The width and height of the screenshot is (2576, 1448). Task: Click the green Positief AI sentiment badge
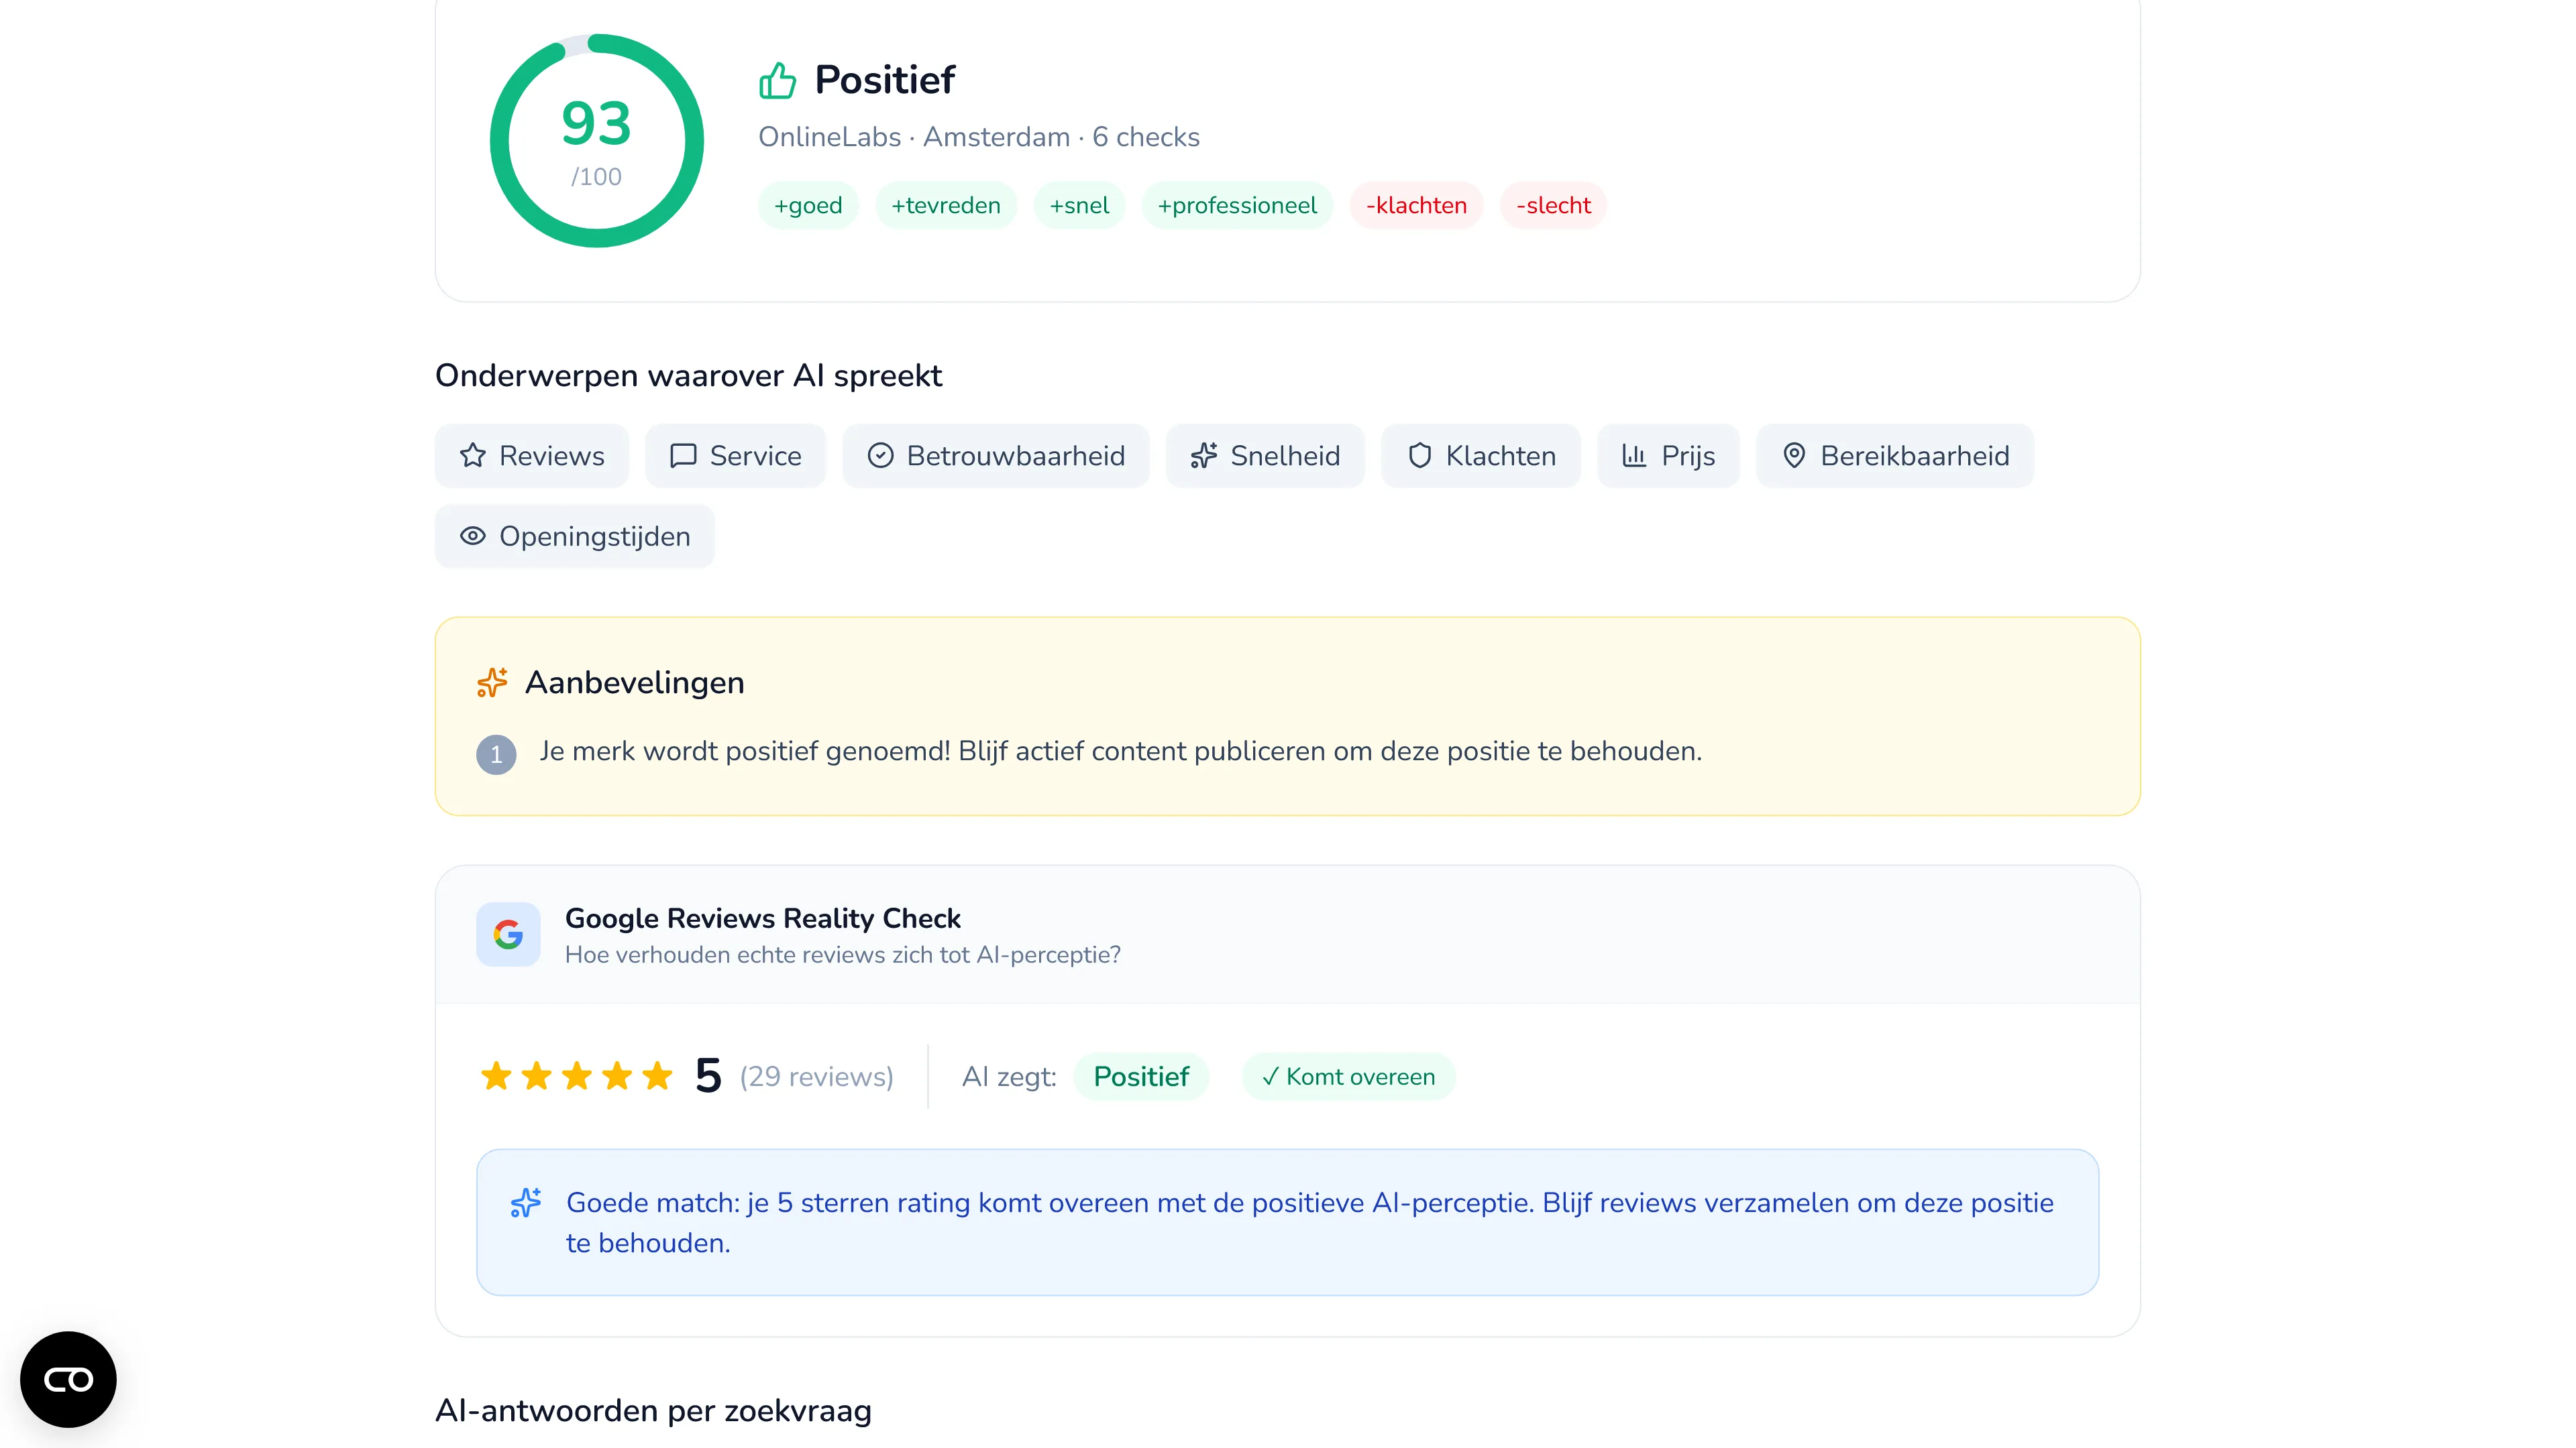[x=1141, y=1076]
